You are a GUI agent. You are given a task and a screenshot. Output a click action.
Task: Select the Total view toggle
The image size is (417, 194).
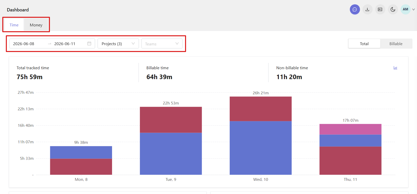pos(364,44)
